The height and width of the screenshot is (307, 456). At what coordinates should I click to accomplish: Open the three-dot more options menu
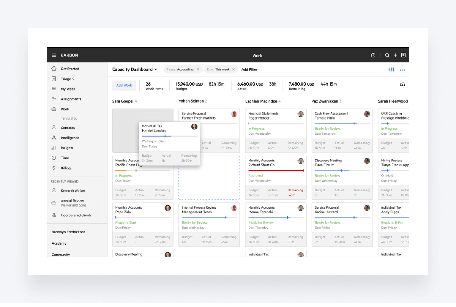coord(402,70)
